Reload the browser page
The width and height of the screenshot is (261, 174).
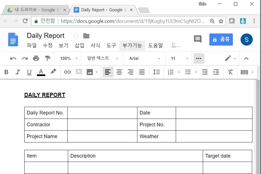pyautogui.click(x=25, y=21)
